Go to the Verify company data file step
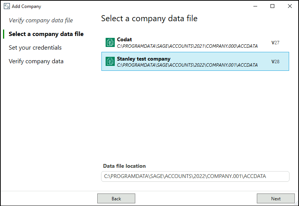The image size is (299, 206). [41, 20]
